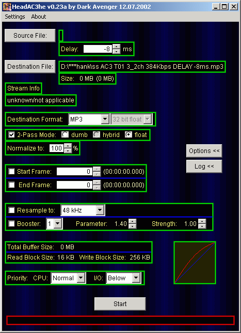Enable the Resample to checkbox
Screen dimensions: 241x333
(x=11, y=210)
